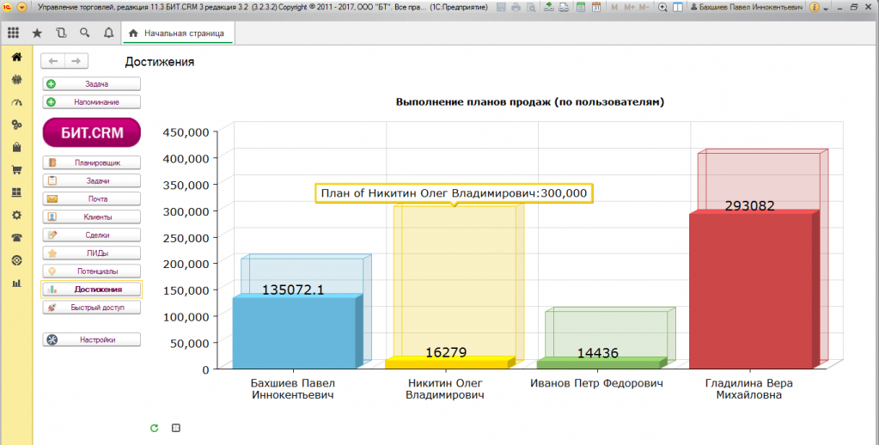This screenshot has width=879, height=445.
Task: Click the go-to-link icon
Action: pos(564,7)
